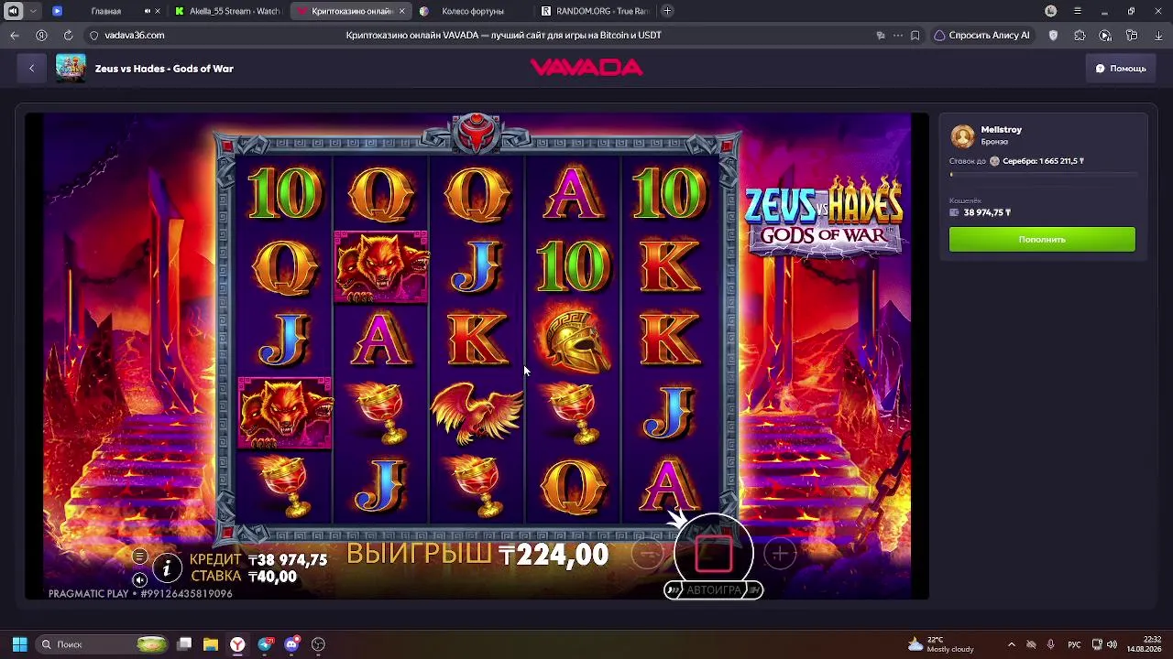Screen dimensions: 1173x659
Task: Open Спросить Алису AI assistant
Action: pyautogui.click(x=981, y=36)
